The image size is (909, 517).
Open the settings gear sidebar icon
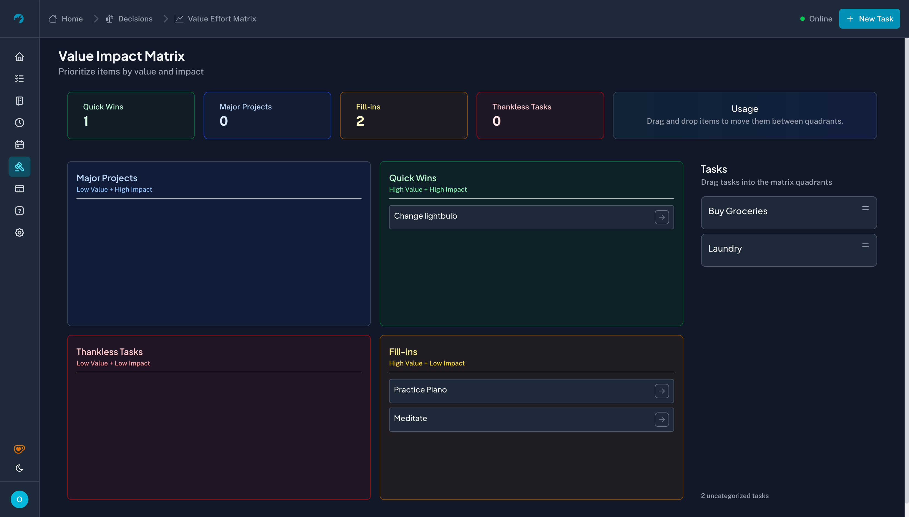click(20, 233)
